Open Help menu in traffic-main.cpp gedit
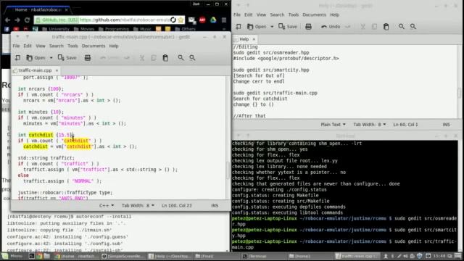The height and width of the screenshot is (261, 464). pos(114,46)
